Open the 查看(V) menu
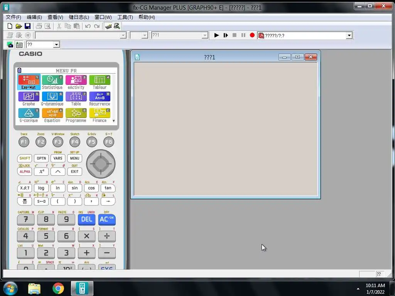395x296 pixels. point(55,17)
